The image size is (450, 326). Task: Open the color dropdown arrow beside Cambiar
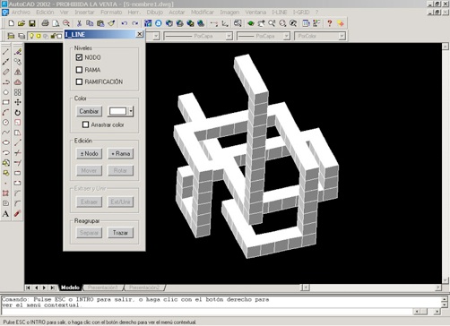coord(131,111)
